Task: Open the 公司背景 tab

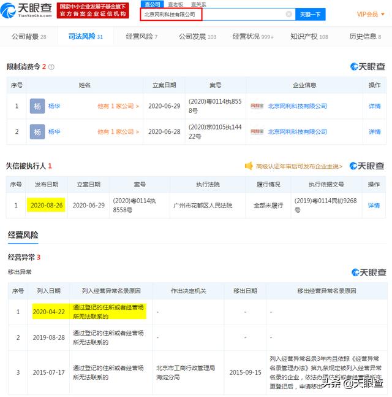Action: pyautogui.click(x=29, y=37)
